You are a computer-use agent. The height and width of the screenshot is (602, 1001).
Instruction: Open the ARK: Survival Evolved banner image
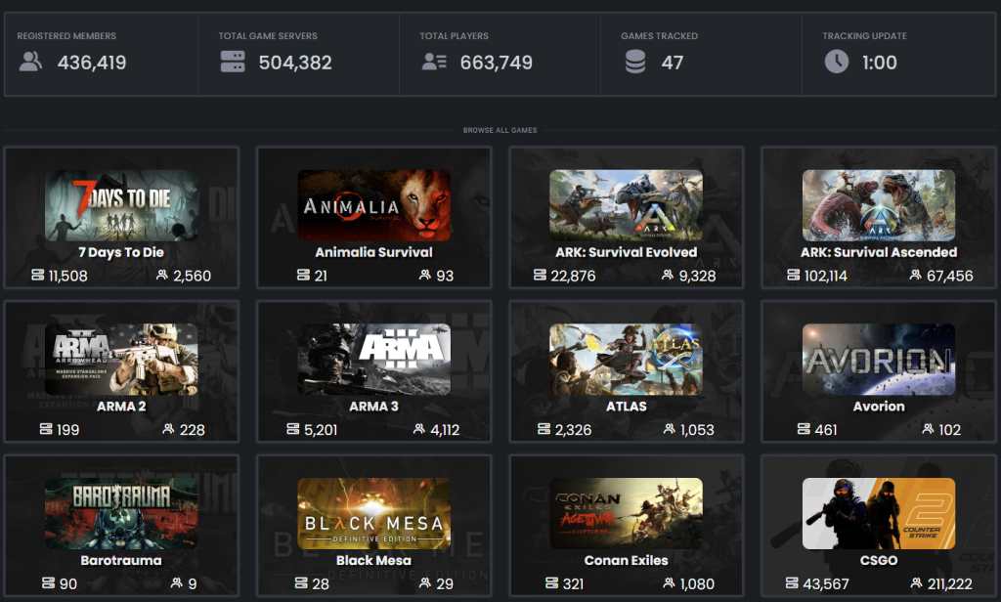pyautogui.click(x=627, y=205)
